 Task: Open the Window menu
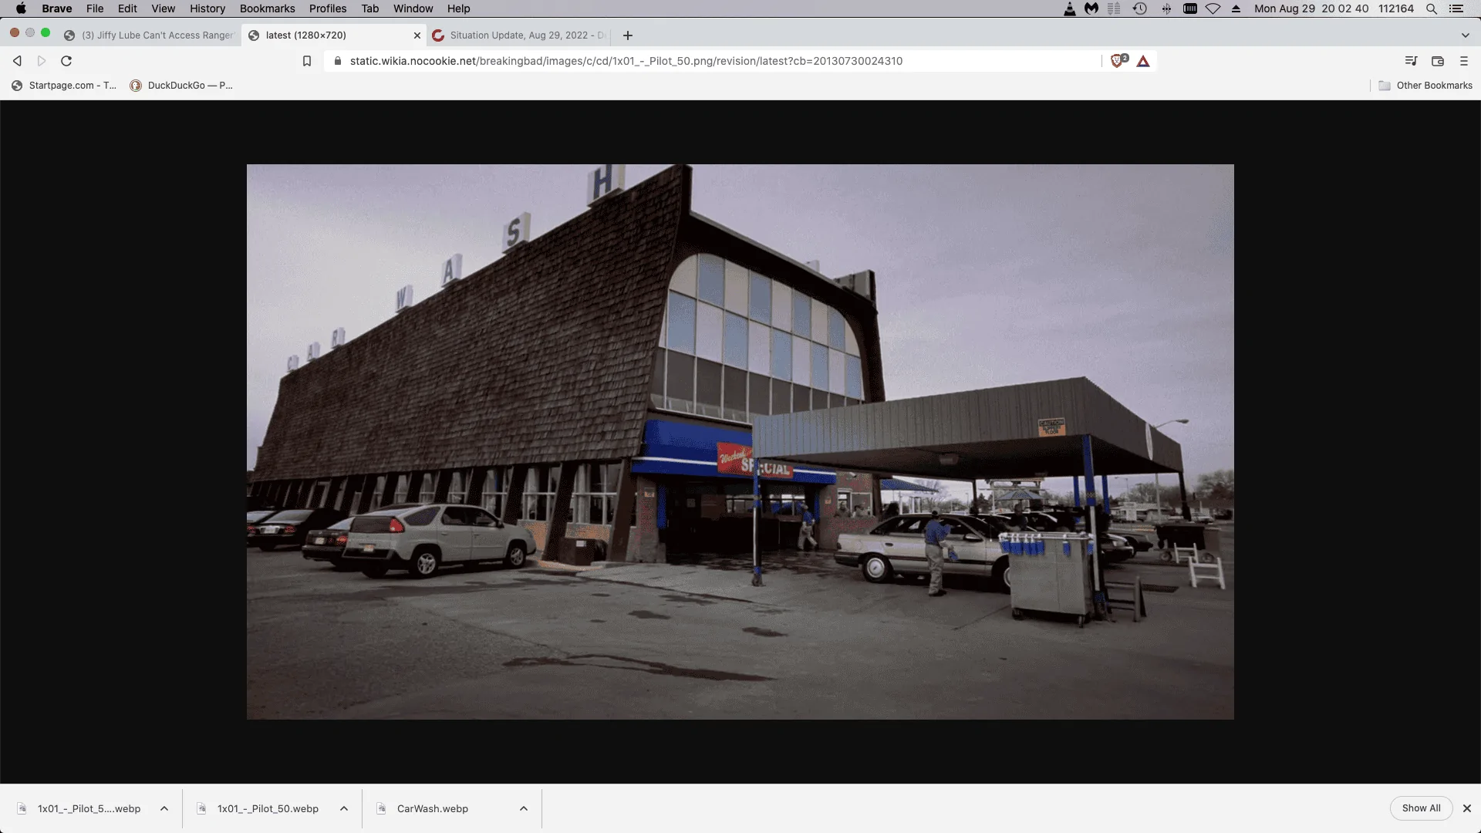click(x=413, y=8)
